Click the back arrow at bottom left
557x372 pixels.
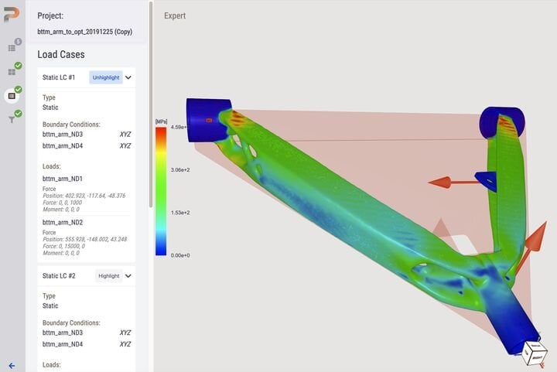coord(12,365)
